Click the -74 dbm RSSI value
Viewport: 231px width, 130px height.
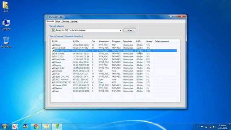[x=139, y=54]
